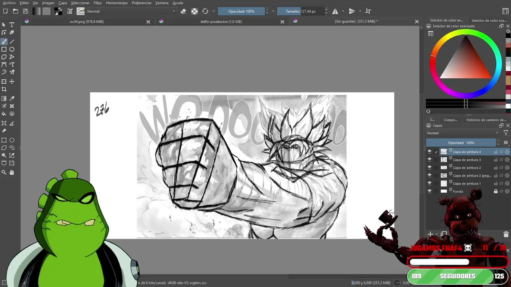Save the current document
The image size is (511, 287).
click(x=26, y=11)
